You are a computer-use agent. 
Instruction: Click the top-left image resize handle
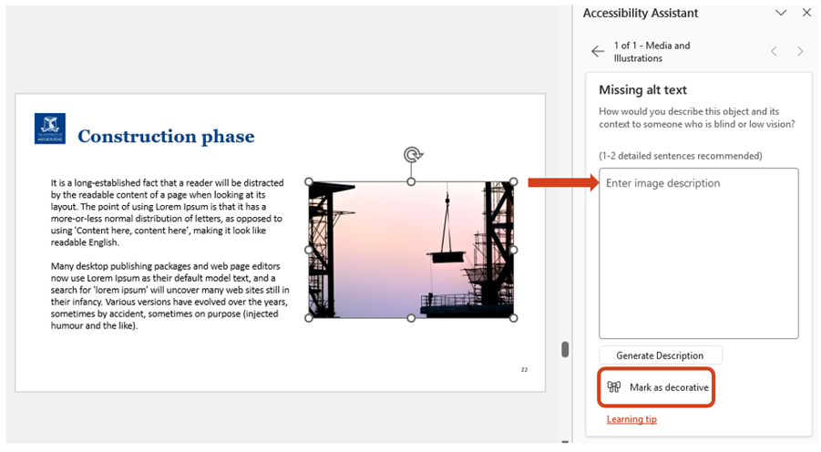click(309, 181)
